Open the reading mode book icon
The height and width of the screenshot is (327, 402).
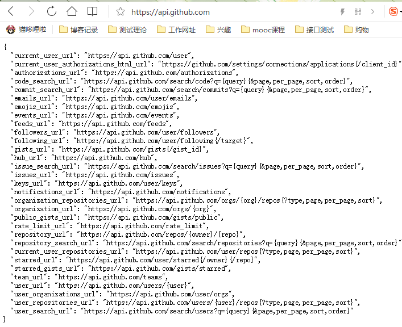[92, 11]
